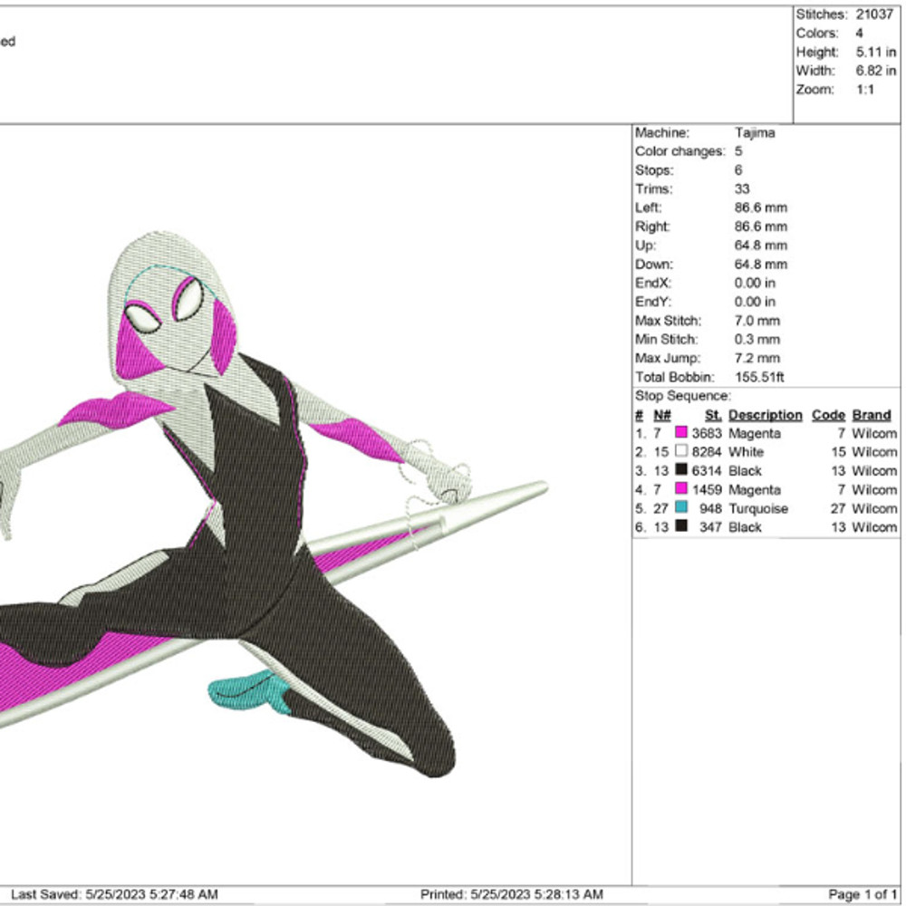
Task: Click the Brand column header
Action: (872, 415)
